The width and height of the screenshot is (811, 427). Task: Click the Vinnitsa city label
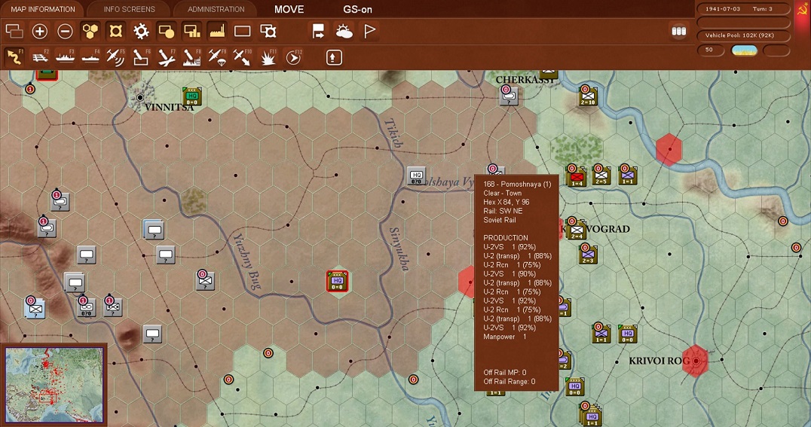click(169, 108)
